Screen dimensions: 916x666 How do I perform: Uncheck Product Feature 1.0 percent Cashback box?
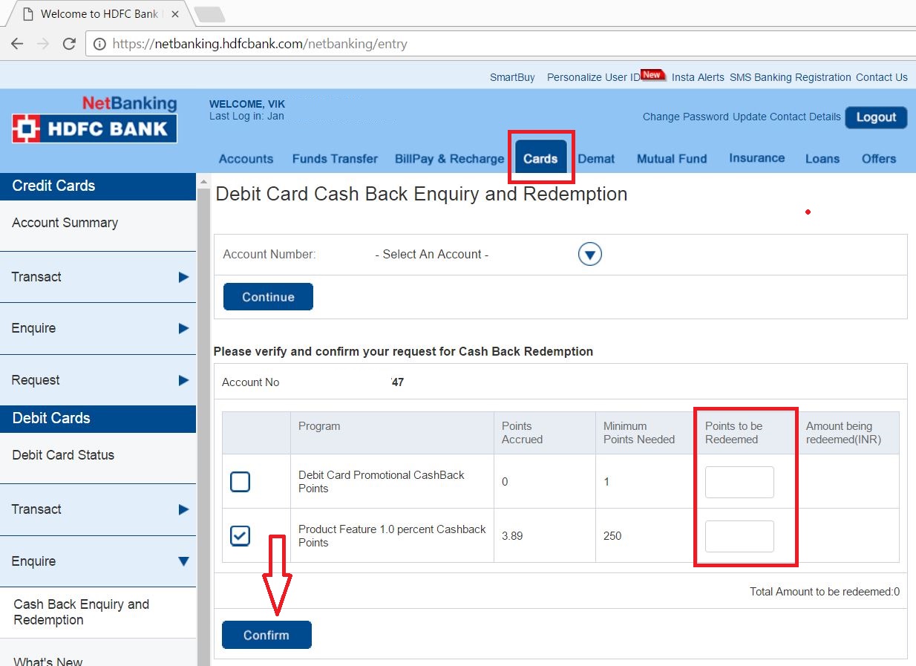[x=240, y=535]
